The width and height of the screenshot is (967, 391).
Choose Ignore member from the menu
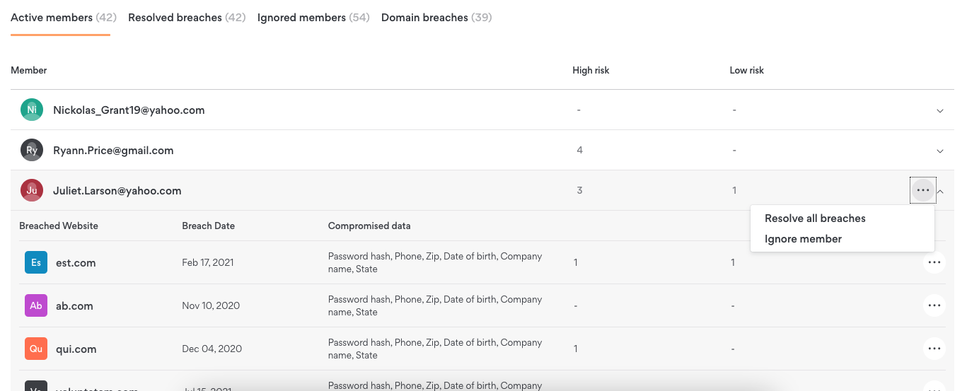click(x=803, y=239)
